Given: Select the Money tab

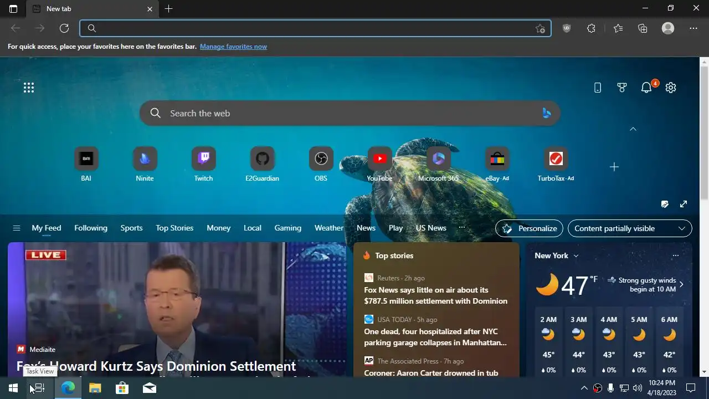Looking at the screenshot, I should tap(219, 228).
